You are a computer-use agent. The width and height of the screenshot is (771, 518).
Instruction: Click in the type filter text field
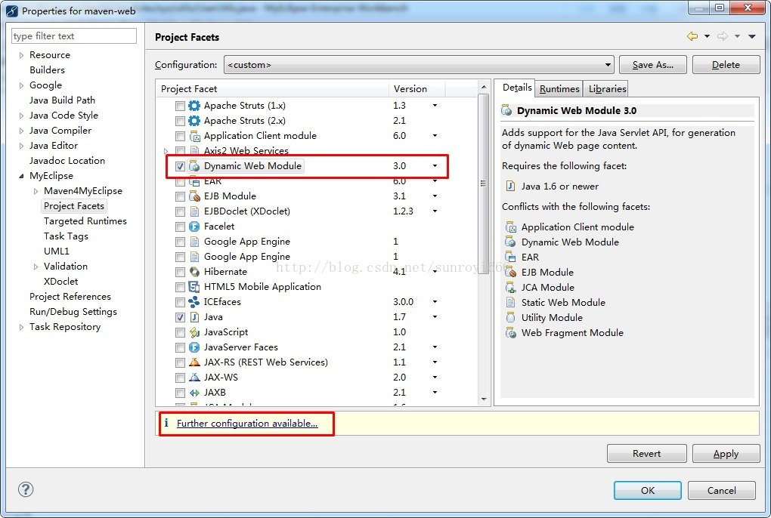[74, 36]
